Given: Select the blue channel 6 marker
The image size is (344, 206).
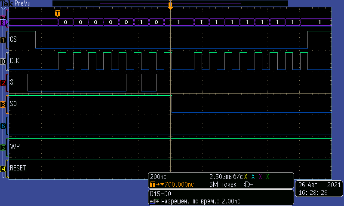Looking at the screenshot, I should (x=3, y=126).
